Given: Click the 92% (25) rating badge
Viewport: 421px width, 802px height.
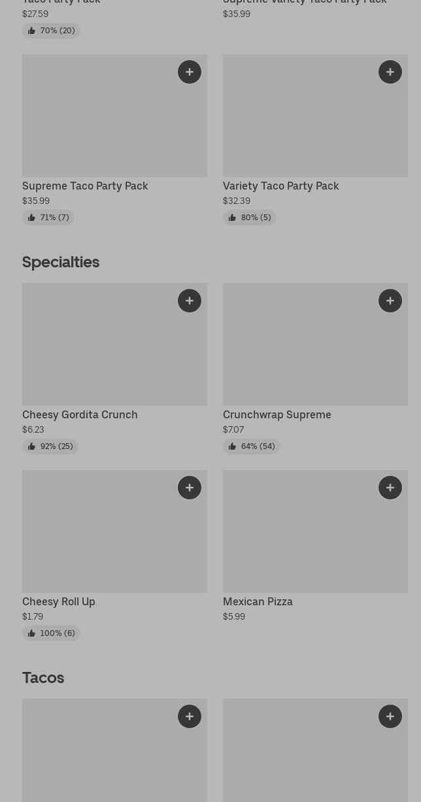Looking at the screenshot, I should [x=50, y=446].
